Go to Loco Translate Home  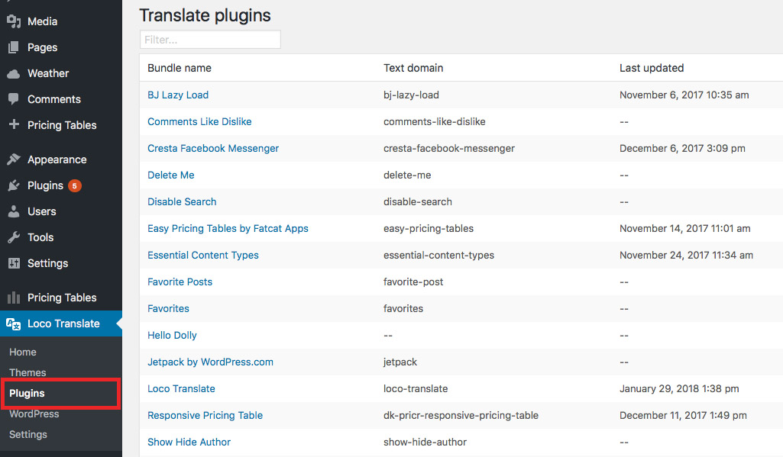(22, 352)
